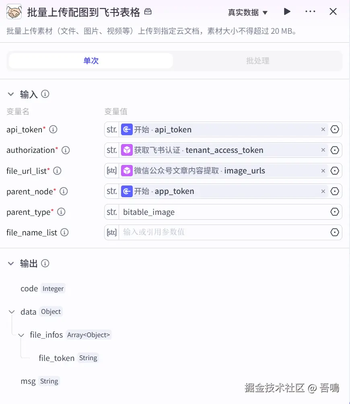Open the three-dot more options menu
Viewport: 350px width, 404px height.
[310, 12]
